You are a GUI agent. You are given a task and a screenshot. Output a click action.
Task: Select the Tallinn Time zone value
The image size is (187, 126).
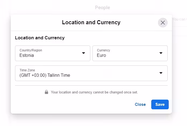[x=45, y=75]
